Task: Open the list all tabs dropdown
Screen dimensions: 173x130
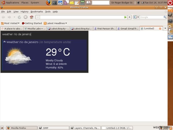Action: 165,28
